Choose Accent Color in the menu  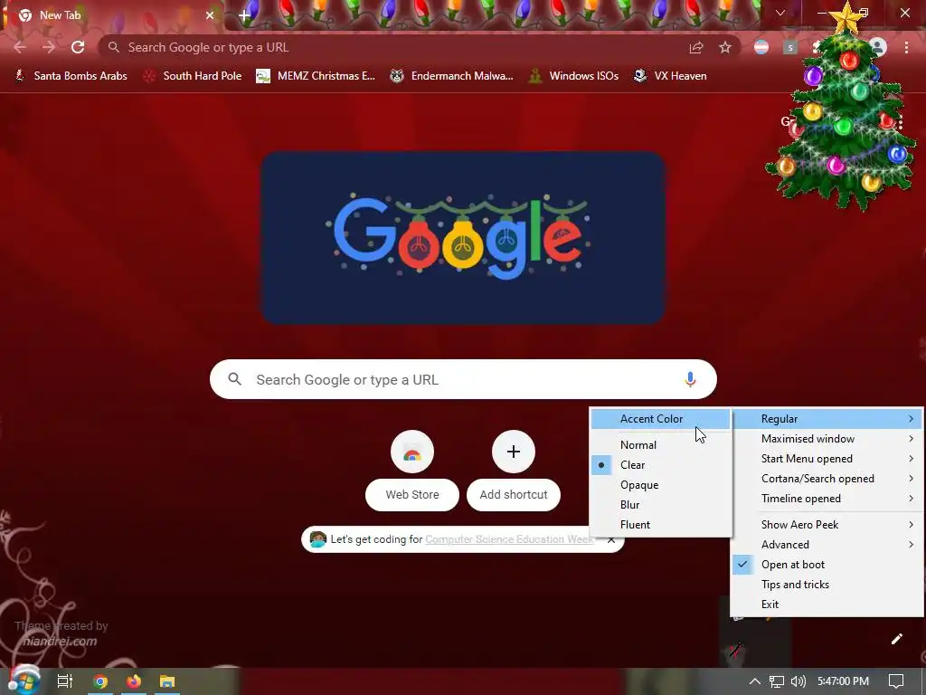[x=661, y=419]
